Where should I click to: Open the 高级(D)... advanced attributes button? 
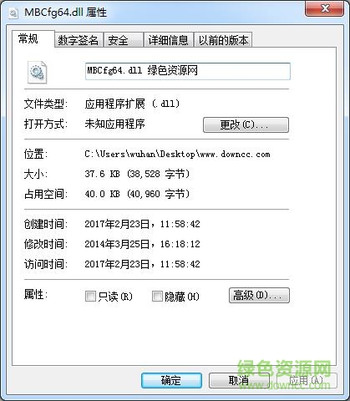pyautogui.click(x=259, y=296)
